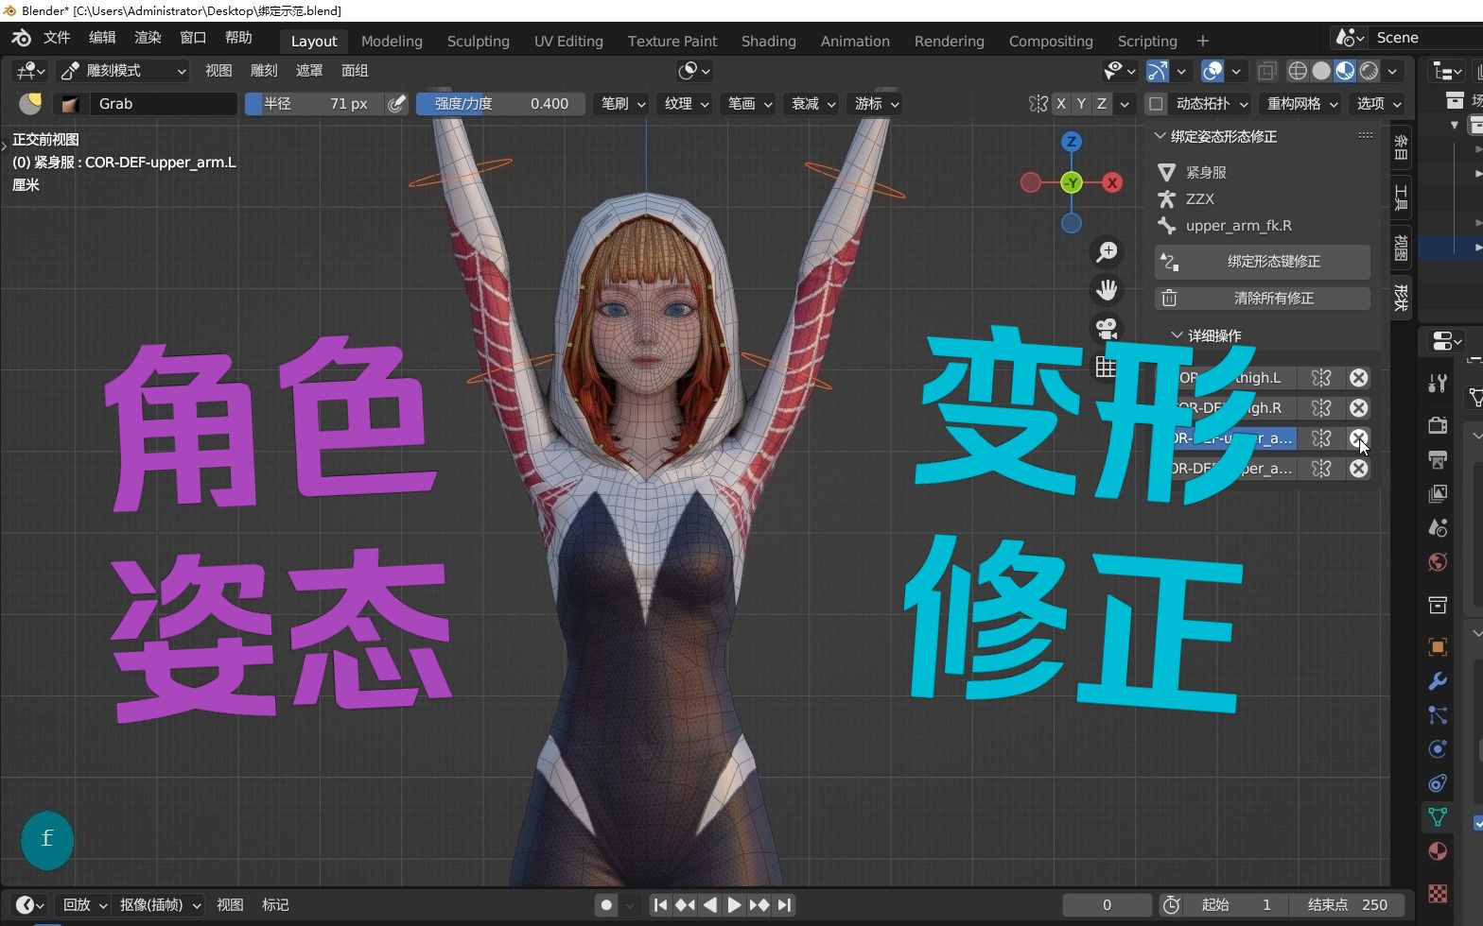Open the Render properties tab icon
This screenshot has width=1483, height=926.
(1438, 425)
